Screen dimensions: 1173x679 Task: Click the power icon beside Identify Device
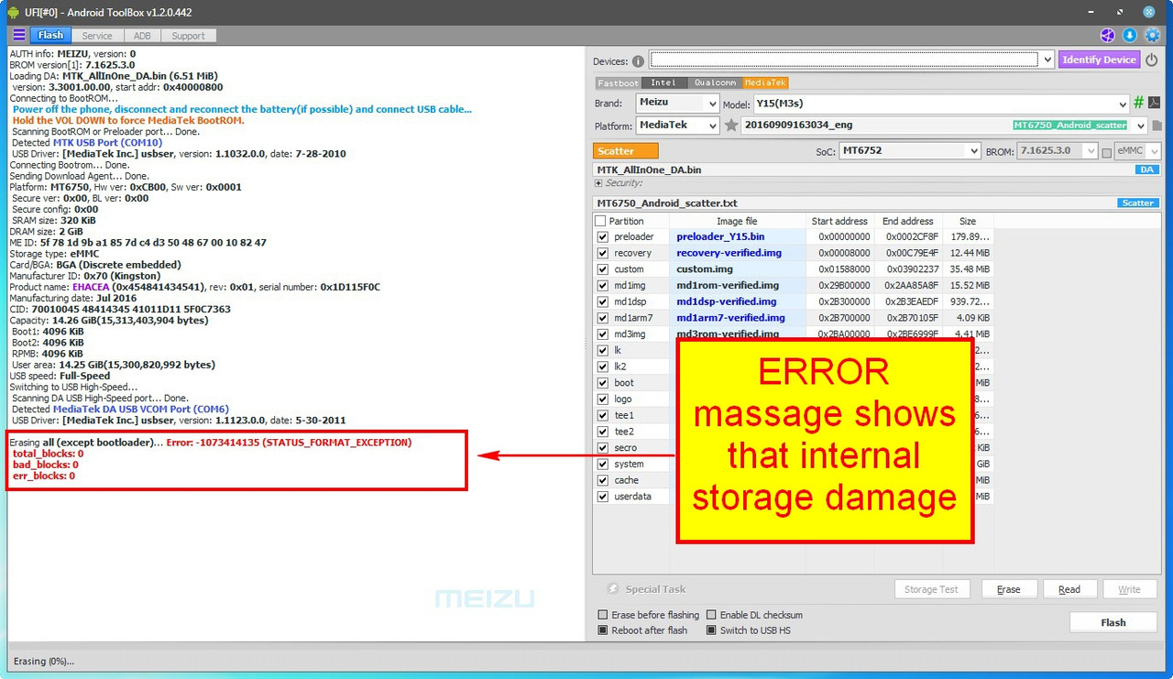tap(1152, 60)
